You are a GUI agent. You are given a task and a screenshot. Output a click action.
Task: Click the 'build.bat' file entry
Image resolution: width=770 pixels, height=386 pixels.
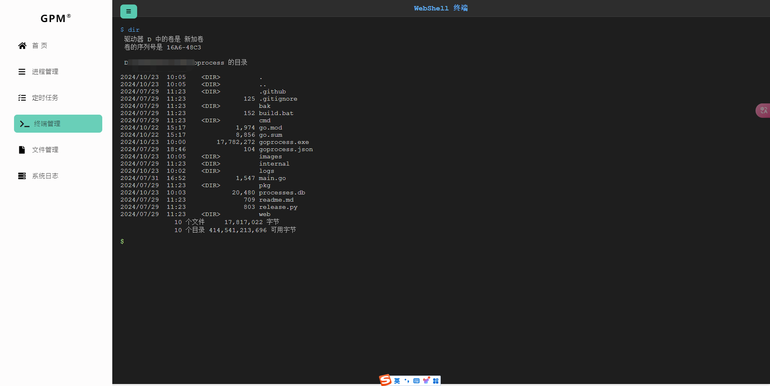tap(276, 113)
